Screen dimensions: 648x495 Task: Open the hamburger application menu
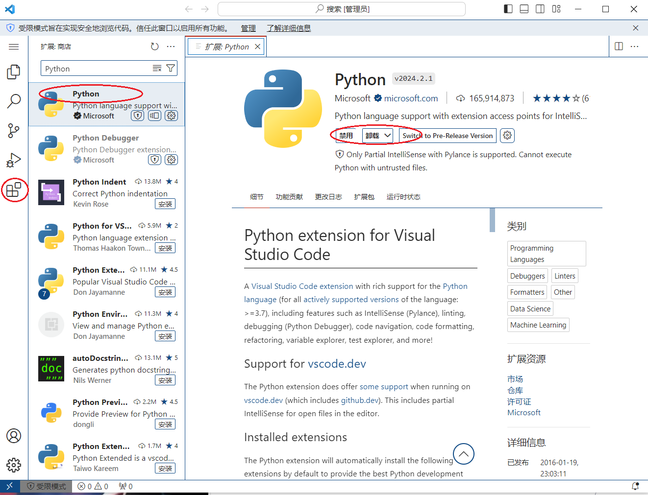coord(14,47)
